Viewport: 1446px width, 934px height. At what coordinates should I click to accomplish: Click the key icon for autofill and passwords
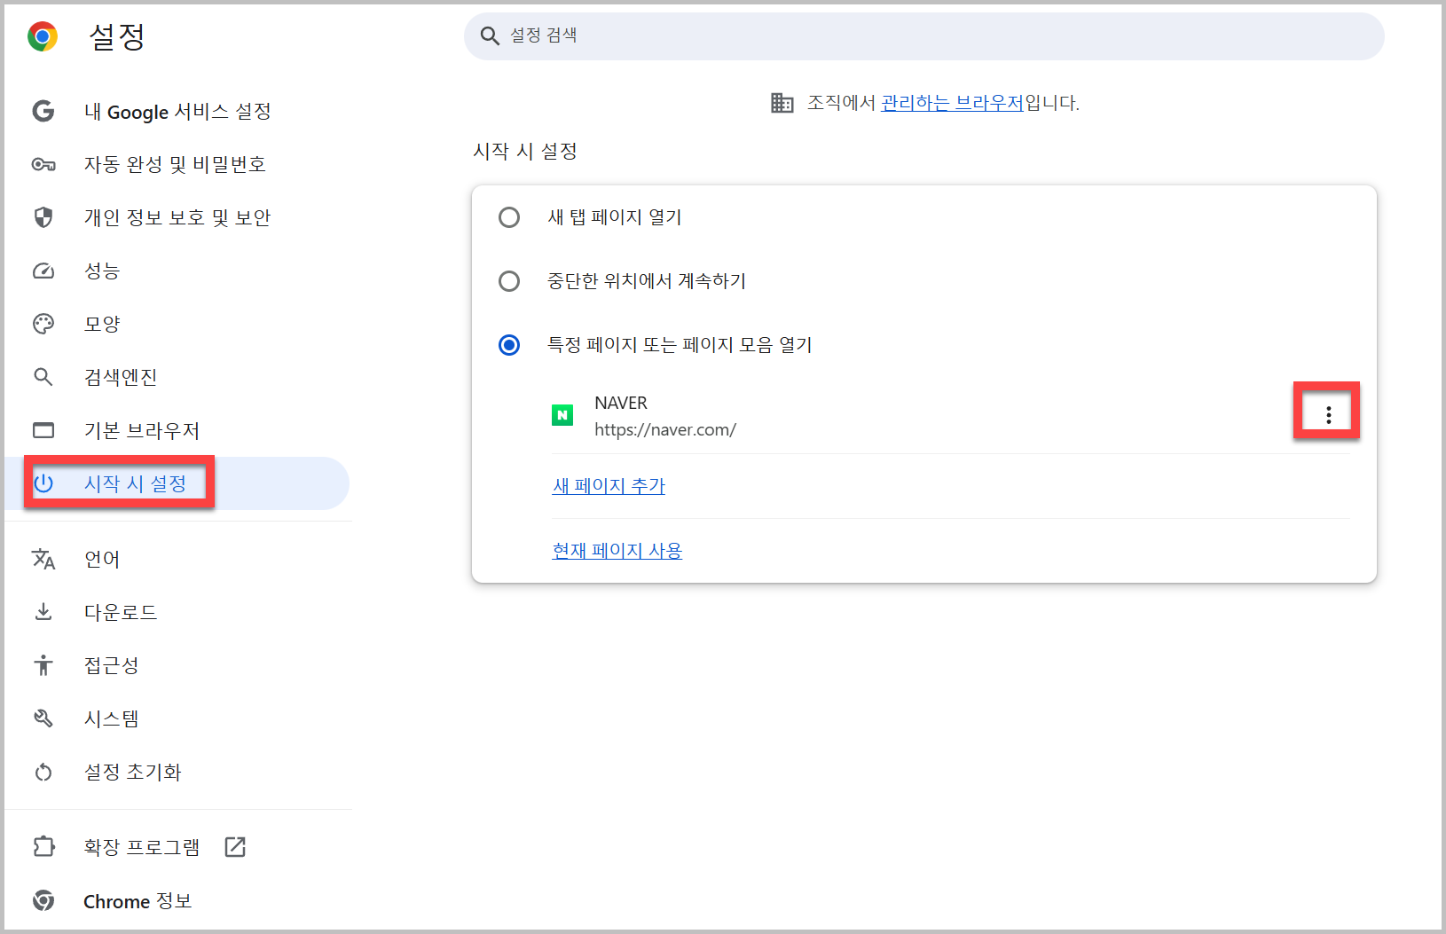(43, 164)
